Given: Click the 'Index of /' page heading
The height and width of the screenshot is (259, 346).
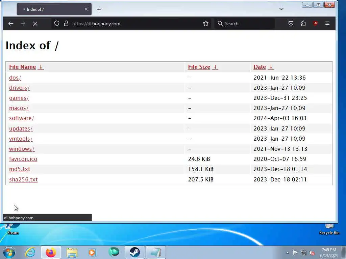Looking at the screenshot, I should 32,46.
